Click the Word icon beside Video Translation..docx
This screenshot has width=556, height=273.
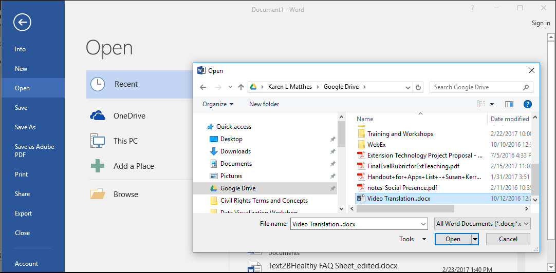[361, 199]
